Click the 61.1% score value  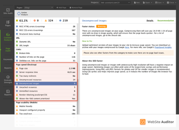pos(23,21)
